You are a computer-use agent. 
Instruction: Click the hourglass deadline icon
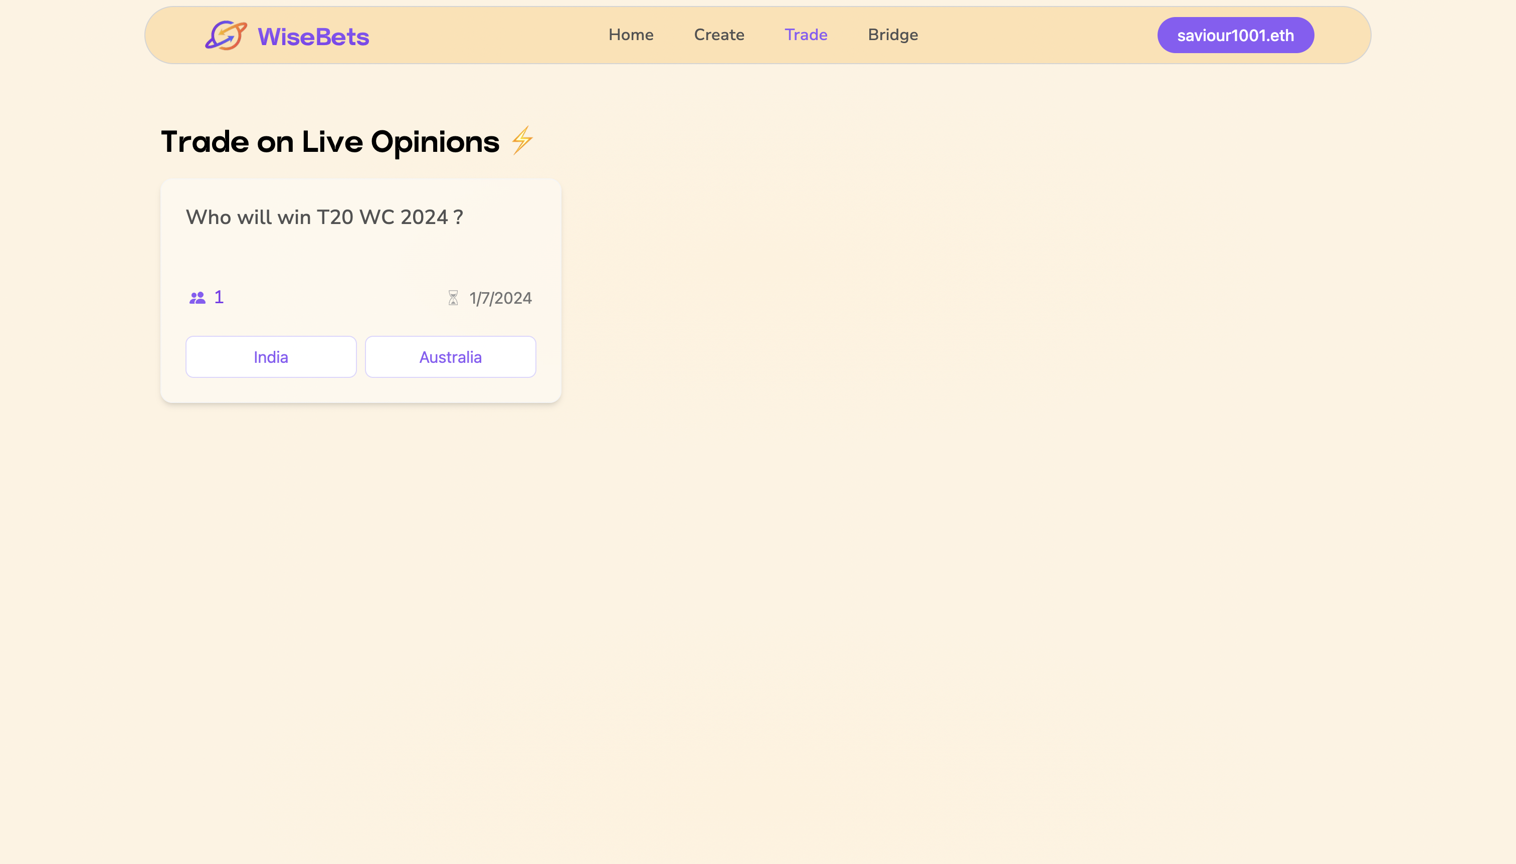click(453, 298)
